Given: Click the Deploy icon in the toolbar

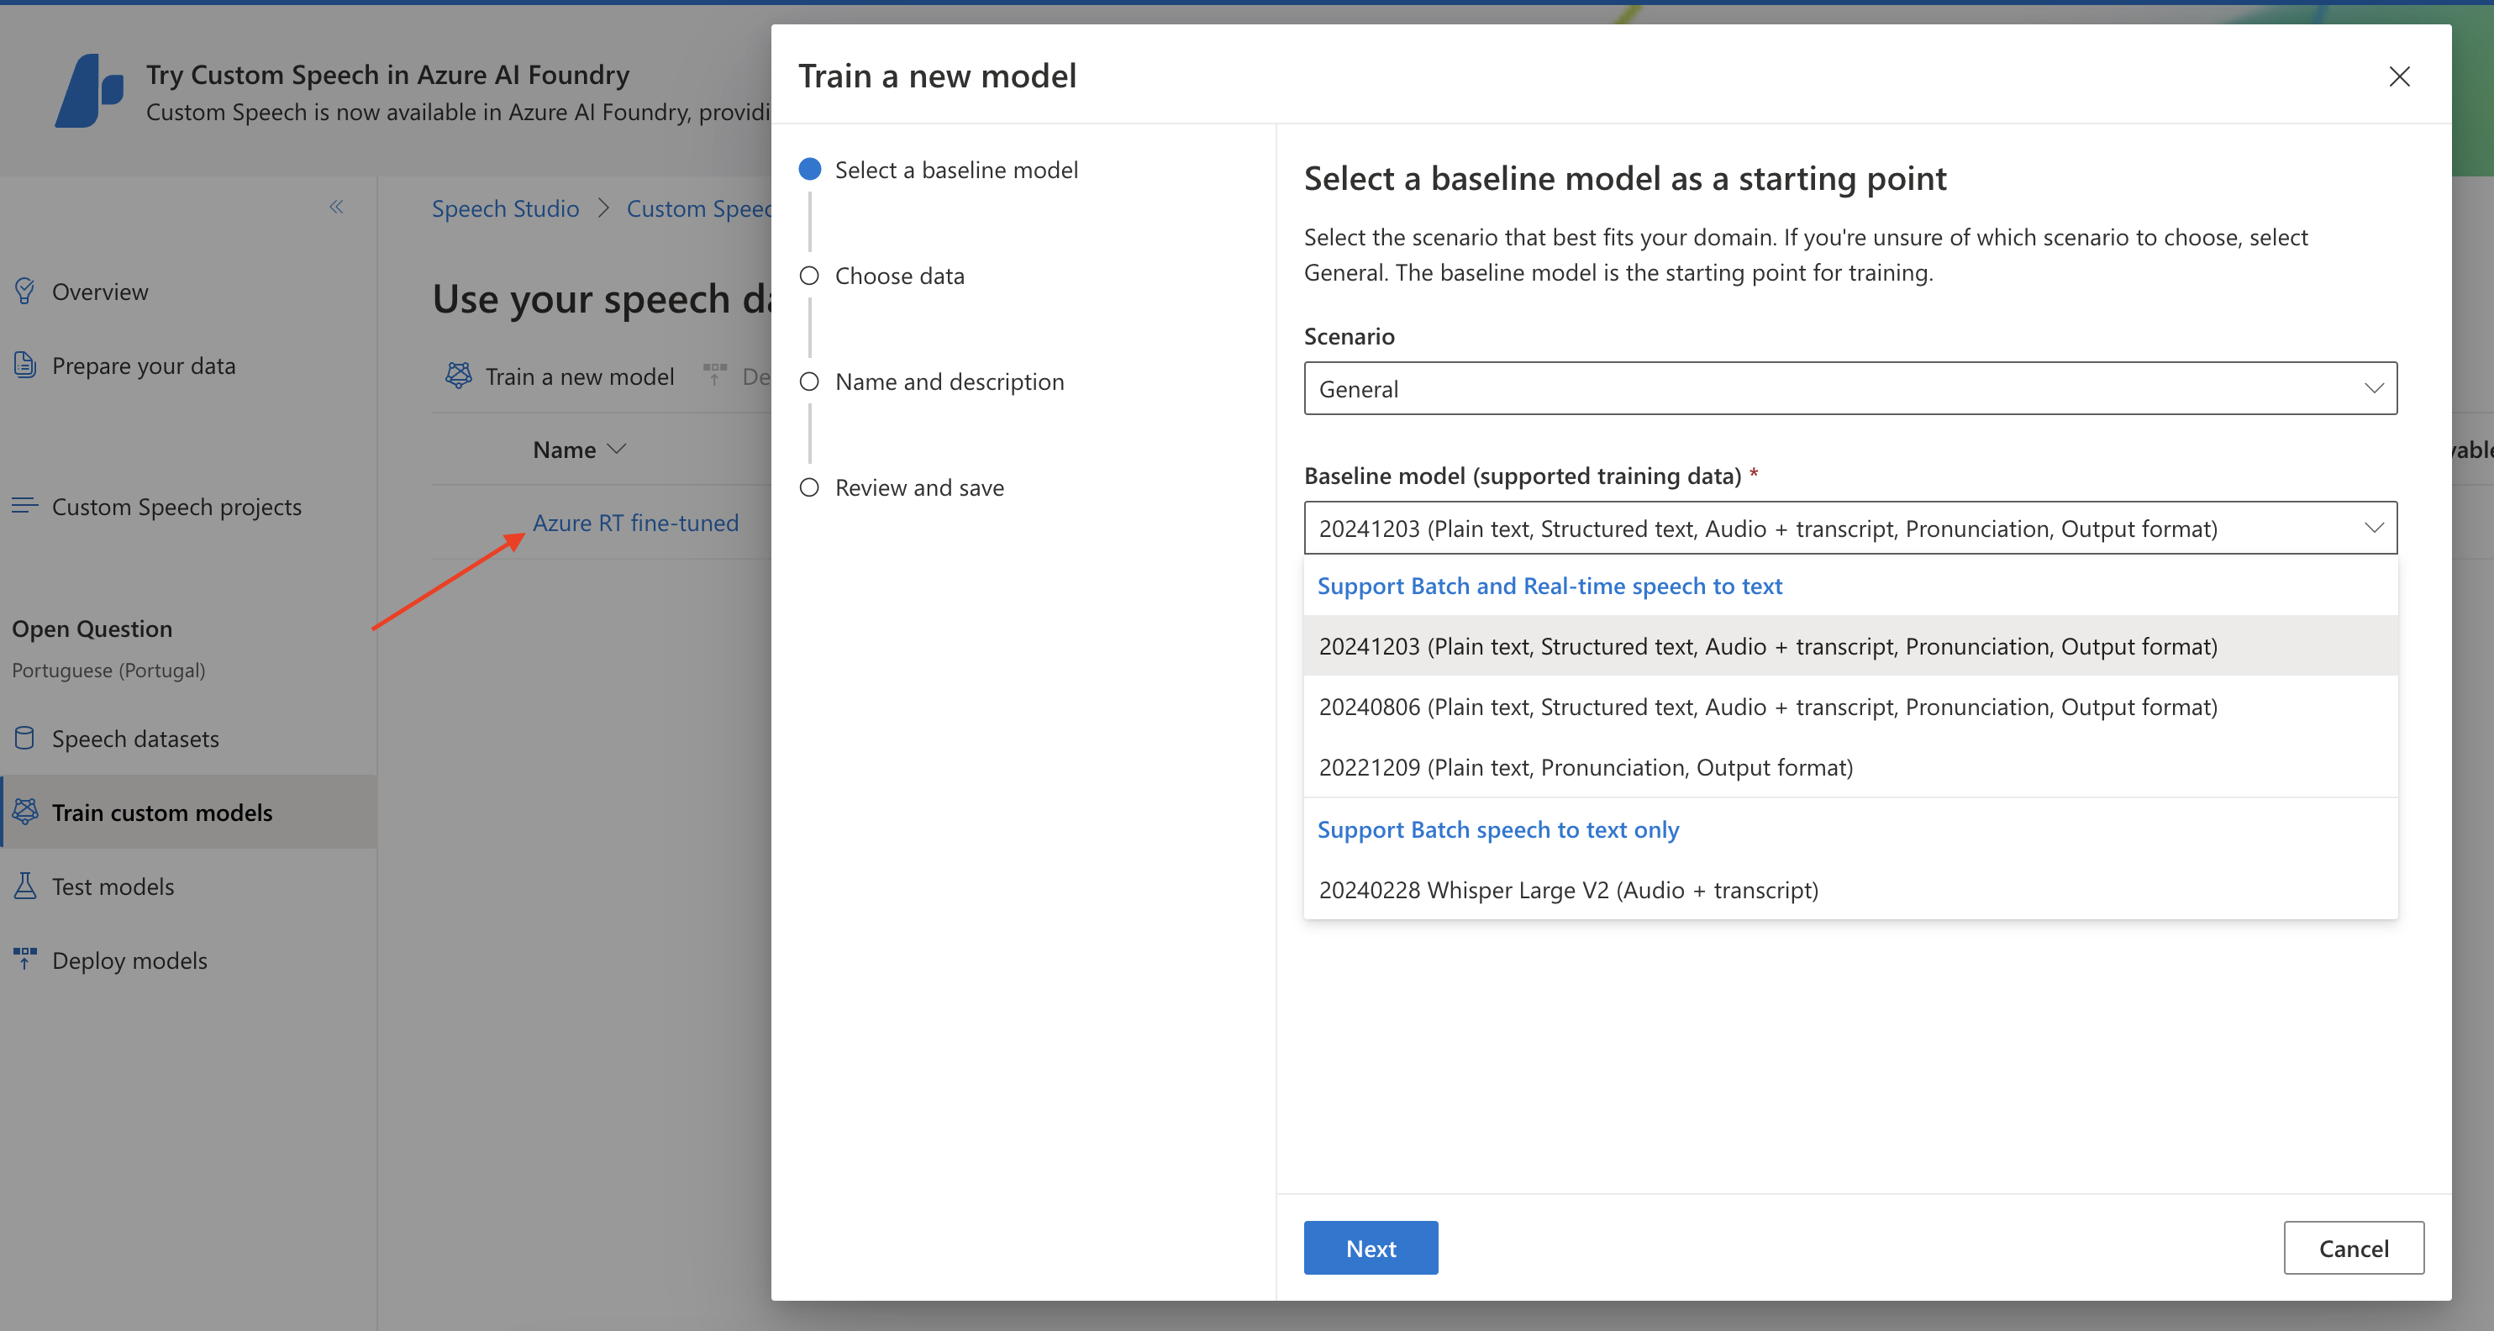Looking at the screenshot, I should (x=714, y=376).
